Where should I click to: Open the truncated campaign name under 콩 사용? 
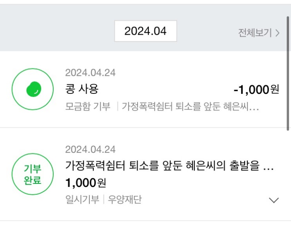coord(190,106)
